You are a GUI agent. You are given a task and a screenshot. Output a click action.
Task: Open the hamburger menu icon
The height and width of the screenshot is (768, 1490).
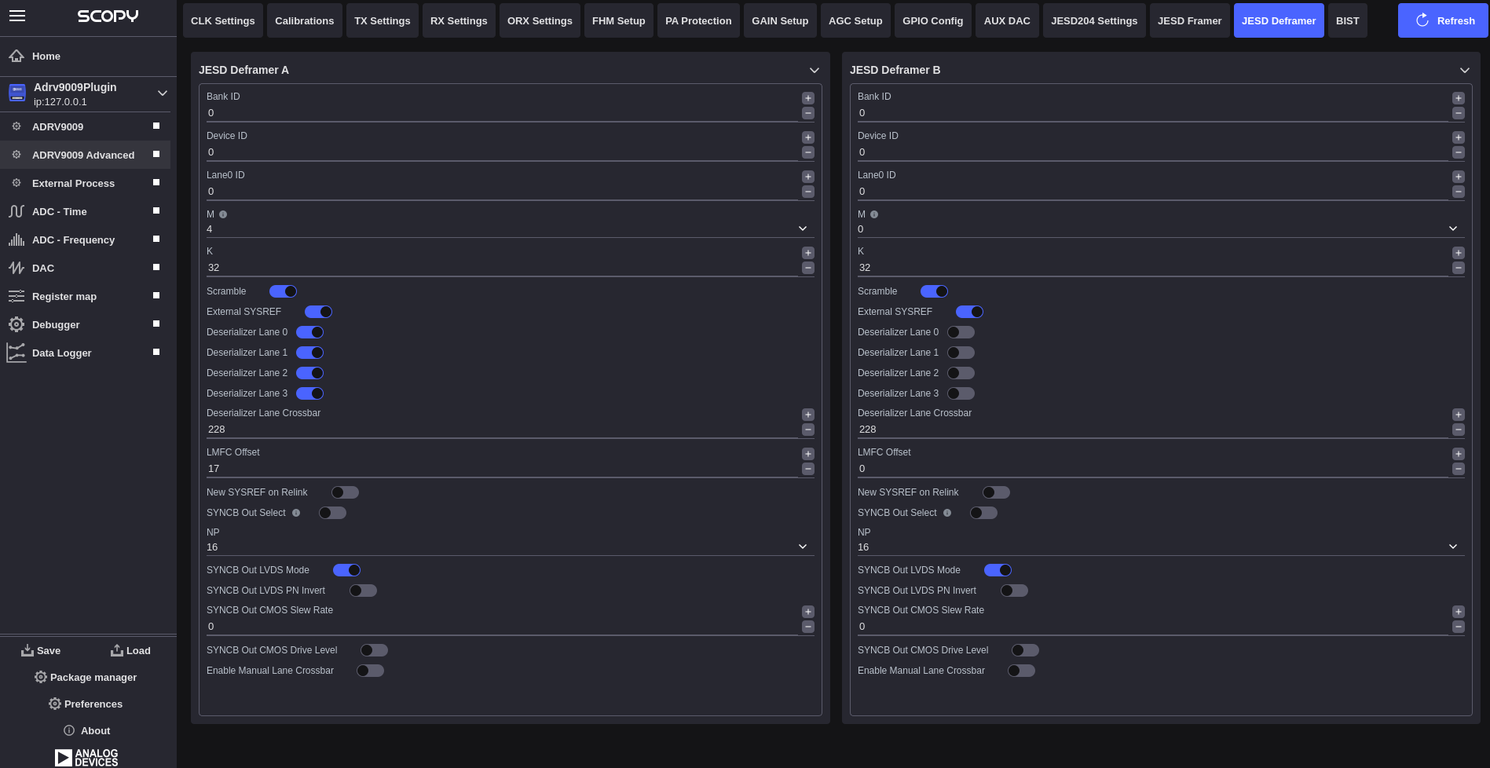point(17,16)
